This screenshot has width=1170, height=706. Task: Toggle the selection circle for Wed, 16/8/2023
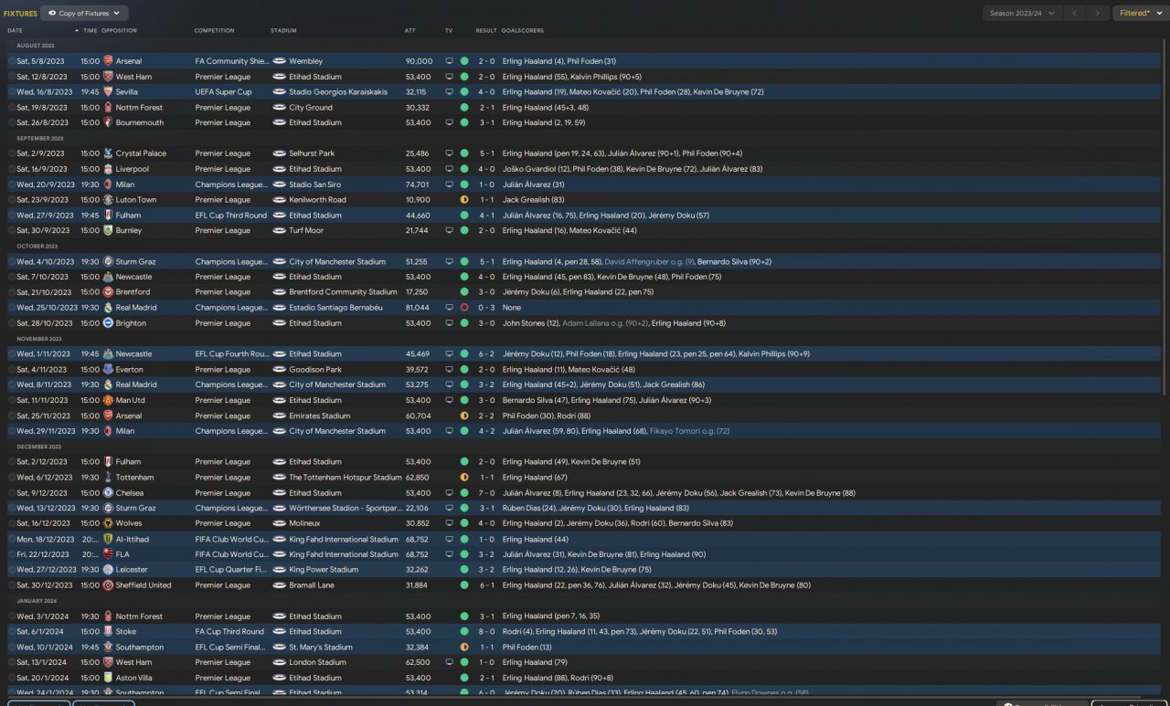[12, 92]
